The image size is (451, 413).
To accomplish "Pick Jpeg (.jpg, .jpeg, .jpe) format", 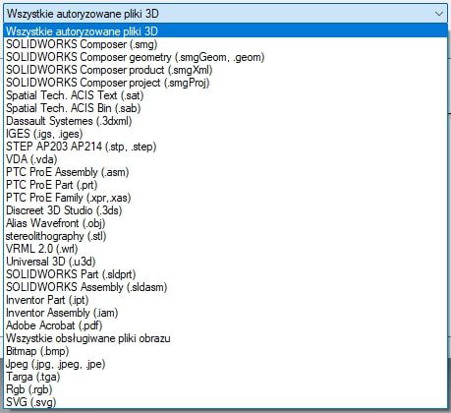I will point(225,364).
